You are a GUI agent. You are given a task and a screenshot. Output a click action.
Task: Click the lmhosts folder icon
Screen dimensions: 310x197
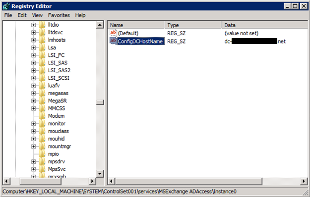[42, 40]
